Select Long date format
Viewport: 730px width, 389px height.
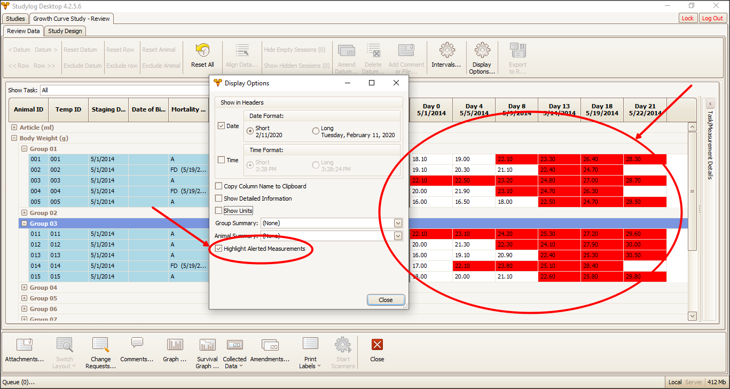pos(316,131)
